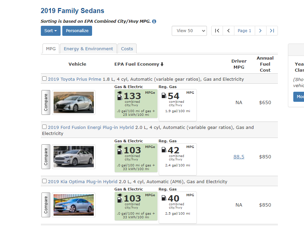This screenshot has height=226, width=304.
Task: Check the 2019 Toyota Prius Prime checkbox
Action: (x=45, y=78)
